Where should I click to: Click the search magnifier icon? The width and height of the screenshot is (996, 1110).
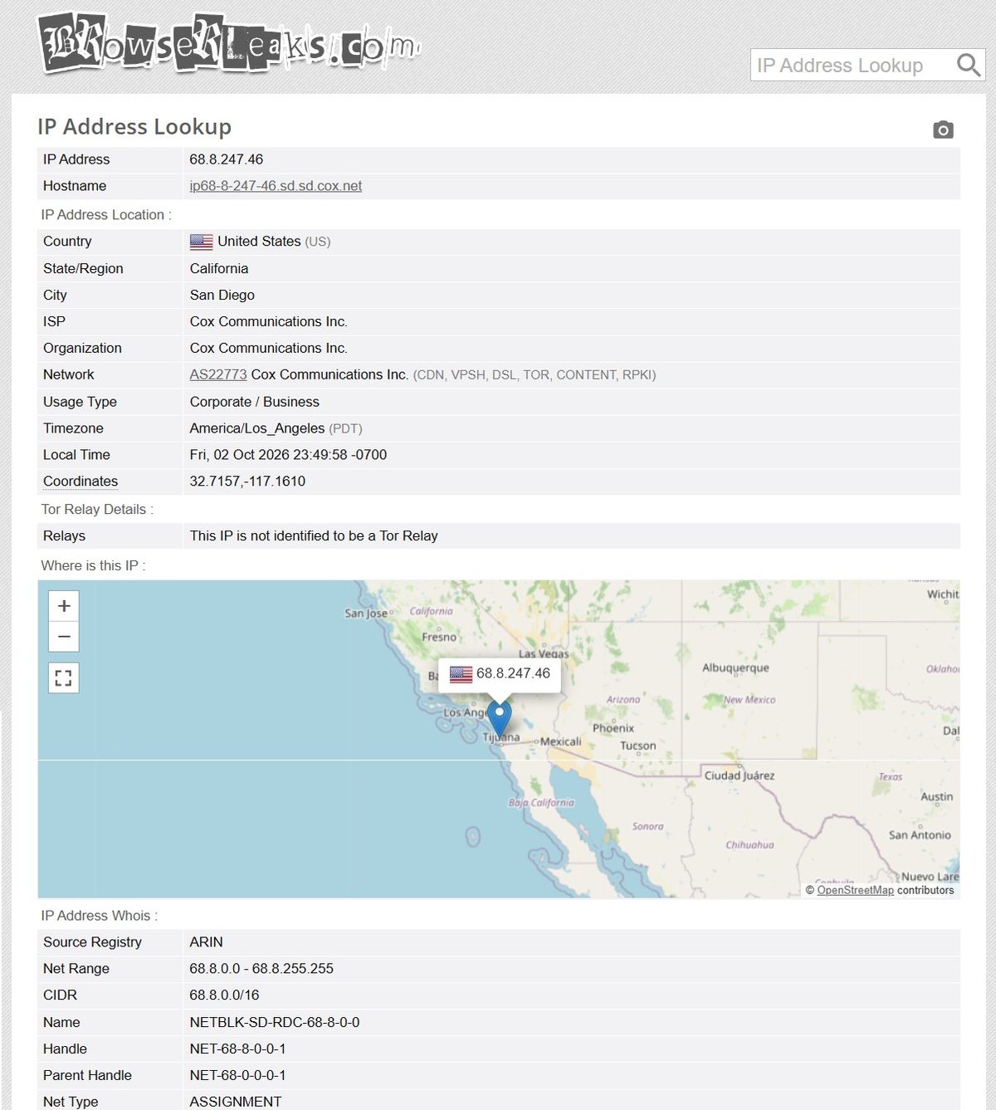968,65
